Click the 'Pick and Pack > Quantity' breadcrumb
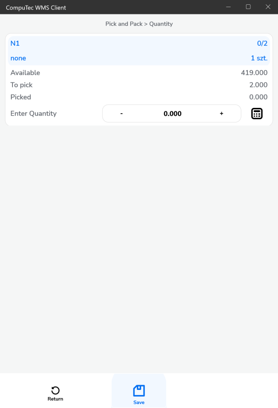278x408 pixels. 139,23
